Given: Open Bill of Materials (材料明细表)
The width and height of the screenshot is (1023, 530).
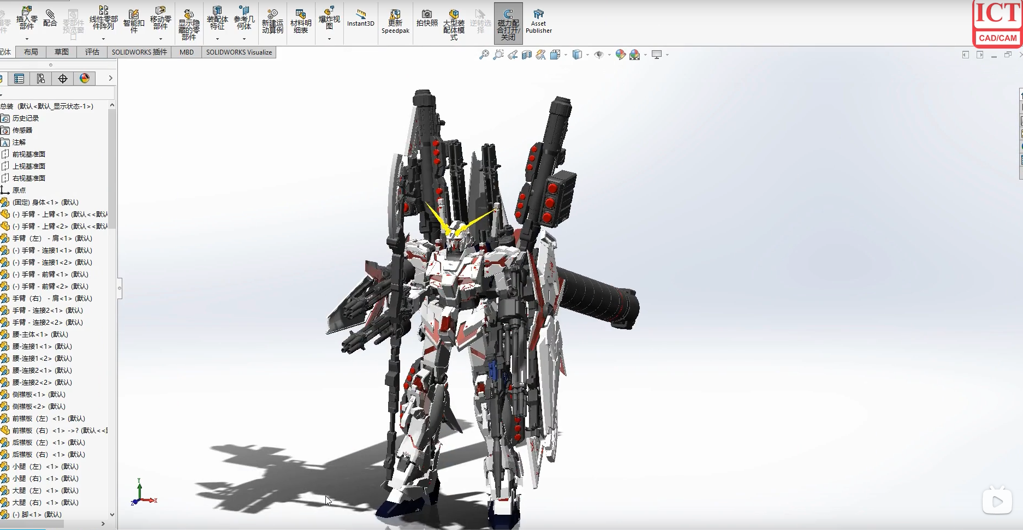Looking at the screenshot, I should tap(301, 21).
